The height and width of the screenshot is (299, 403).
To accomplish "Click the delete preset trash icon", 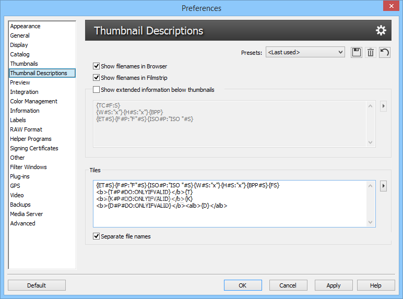I will [370, 52].
